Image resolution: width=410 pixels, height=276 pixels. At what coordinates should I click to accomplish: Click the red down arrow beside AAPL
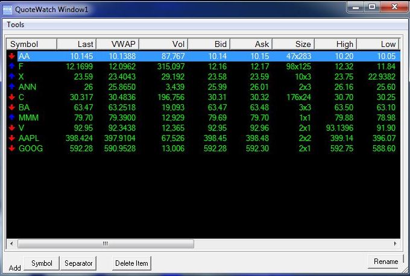click(x=11, y=138)
